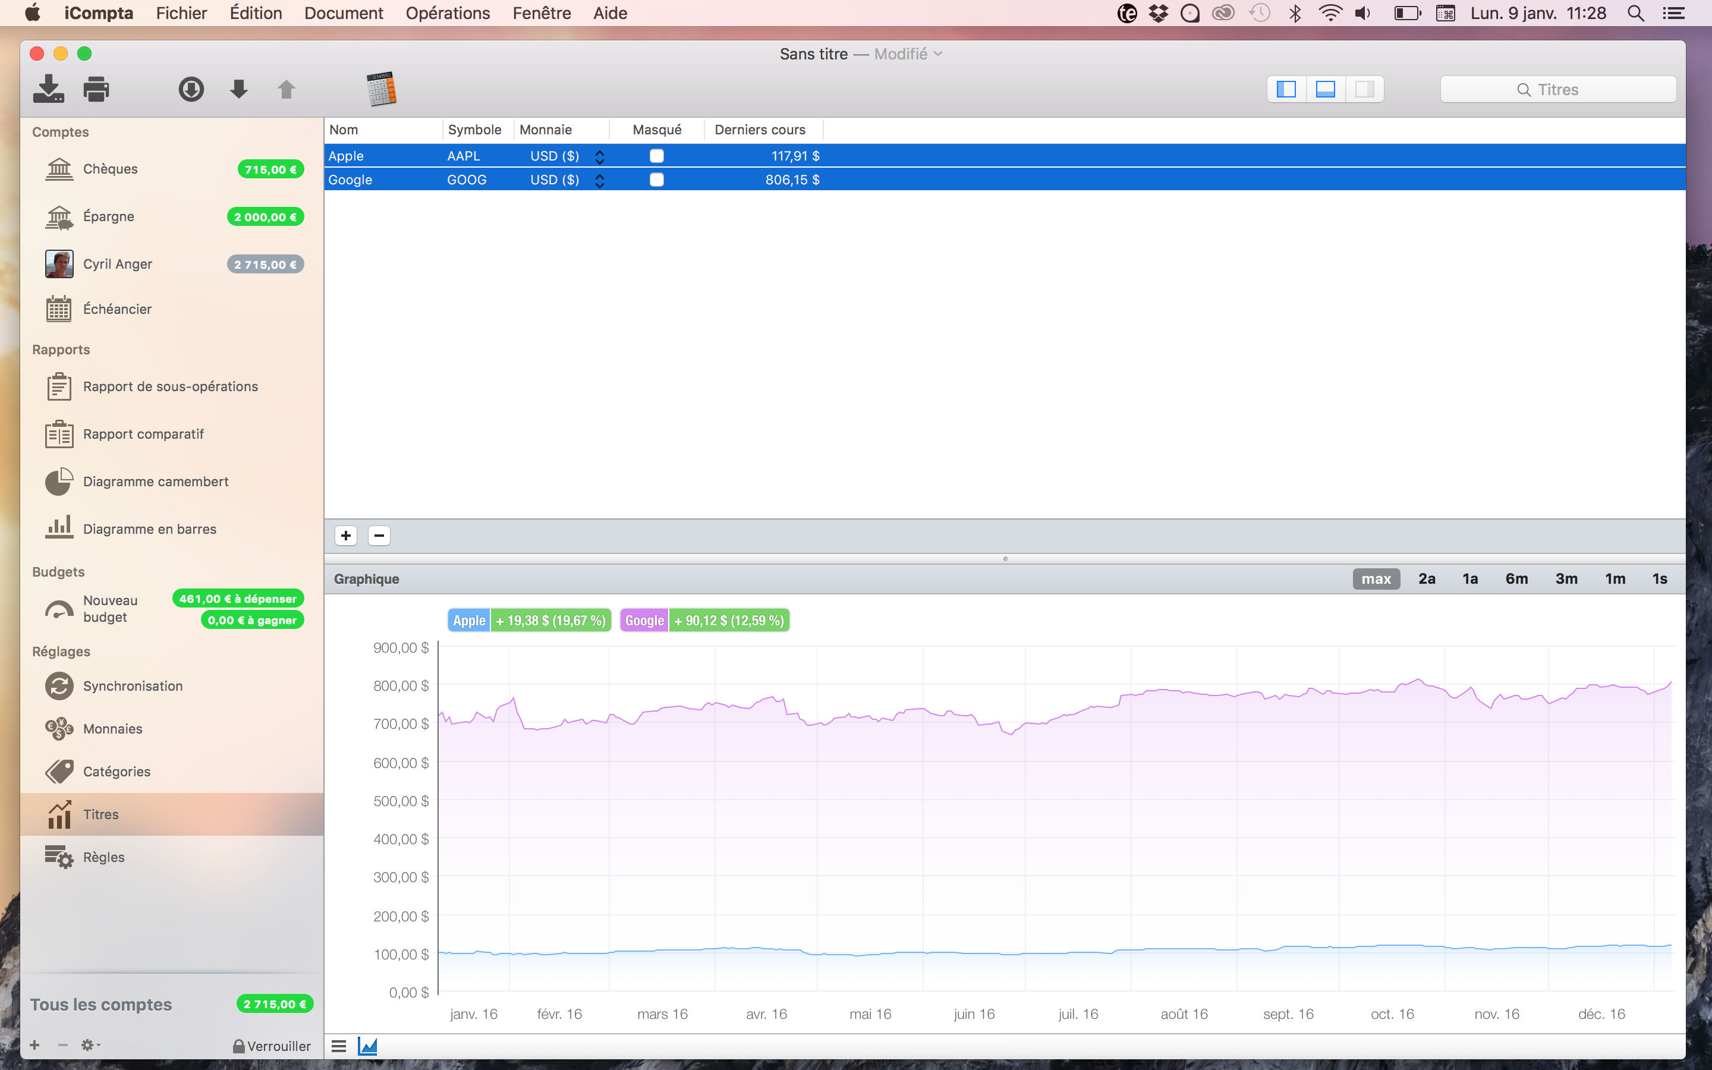
Task: Switch to line chart view icon
Action: point(368,1045)
